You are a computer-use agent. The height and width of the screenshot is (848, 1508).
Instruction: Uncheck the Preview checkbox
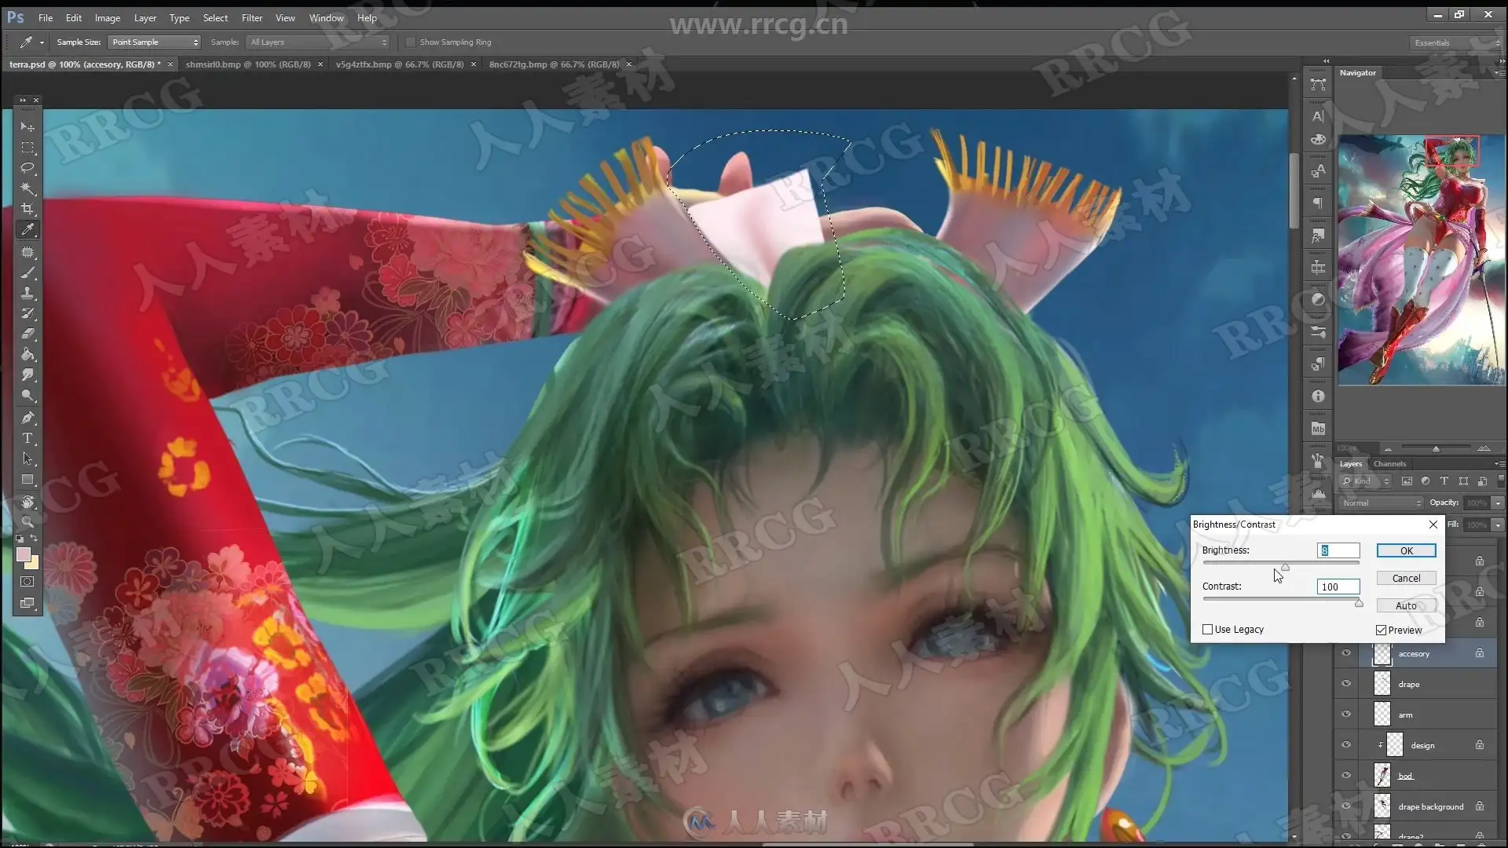click(1381, 630)
